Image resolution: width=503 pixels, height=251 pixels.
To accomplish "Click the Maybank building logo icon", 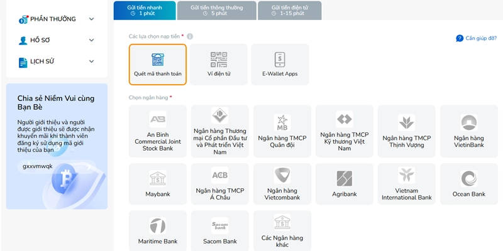I will 158,178.
